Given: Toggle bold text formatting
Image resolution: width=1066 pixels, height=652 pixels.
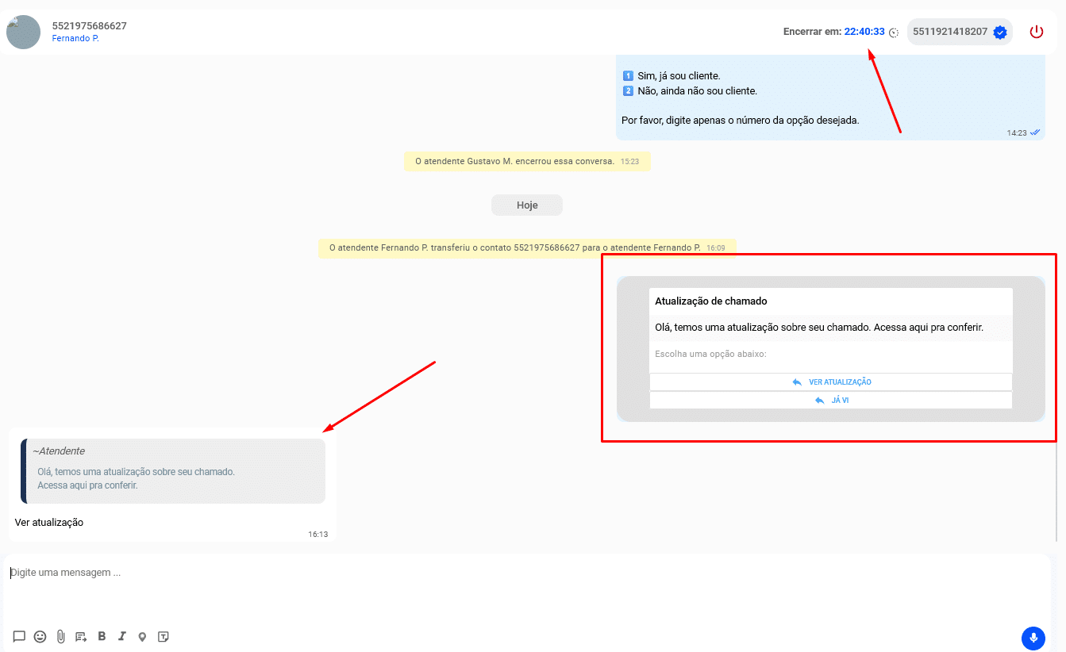Looking at the screenshot, I should 102,636.
